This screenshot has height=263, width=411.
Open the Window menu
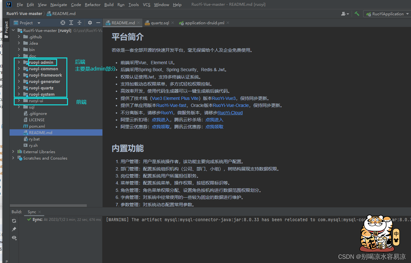161,4
